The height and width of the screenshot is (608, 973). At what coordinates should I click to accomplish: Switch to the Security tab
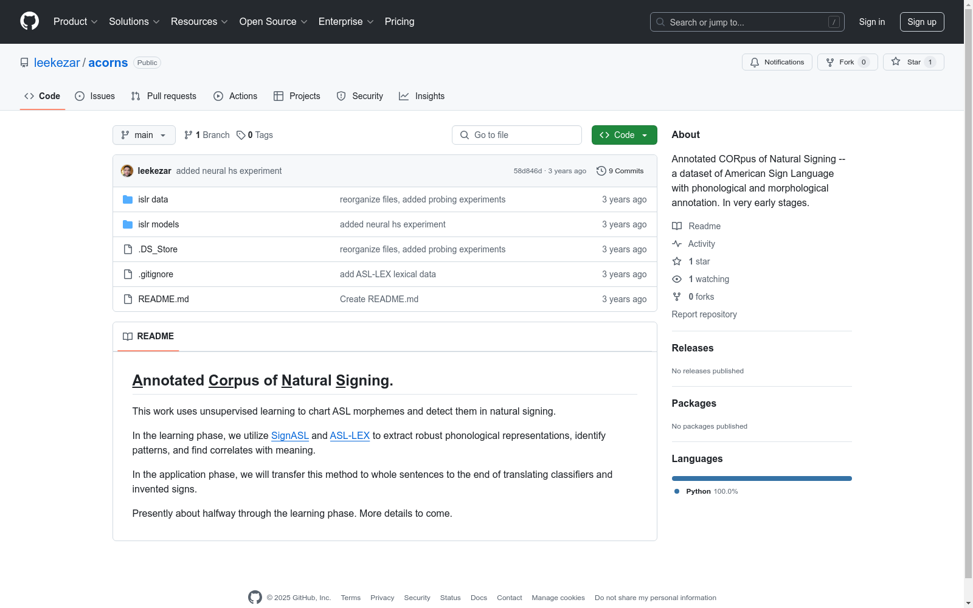pos(360,96)
